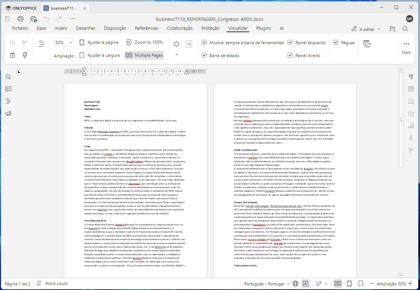Viewport: 420px width, 290px height.
Task: Open the three-dot quick access menu
Action: point(72,19)
